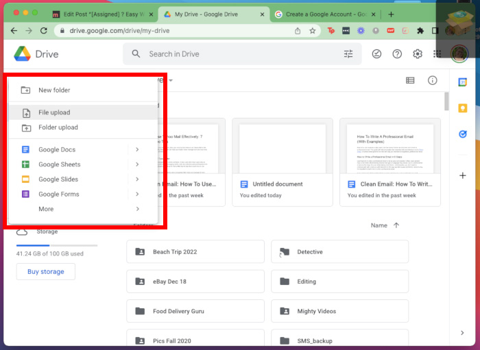The height and width of the screenshot is (350, 480).
Task: Switch to list layout view icon
Action: pos(410,80)
